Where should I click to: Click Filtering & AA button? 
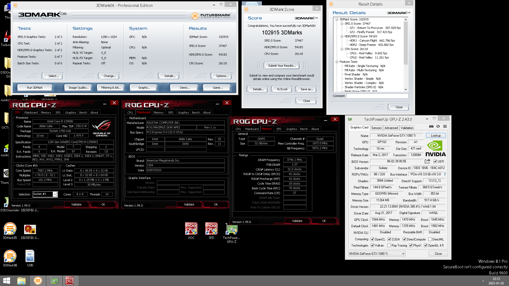pyautogui.click(x=111, y=88)
